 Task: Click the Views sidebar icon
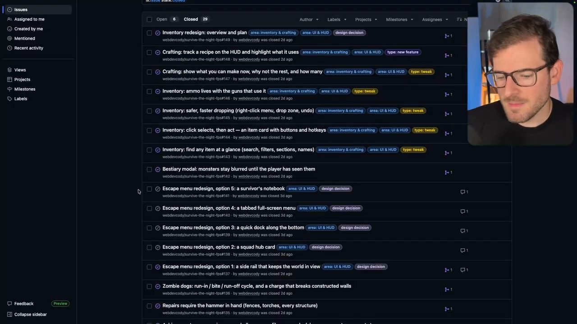pyautogui.click(x=9, y=70)
